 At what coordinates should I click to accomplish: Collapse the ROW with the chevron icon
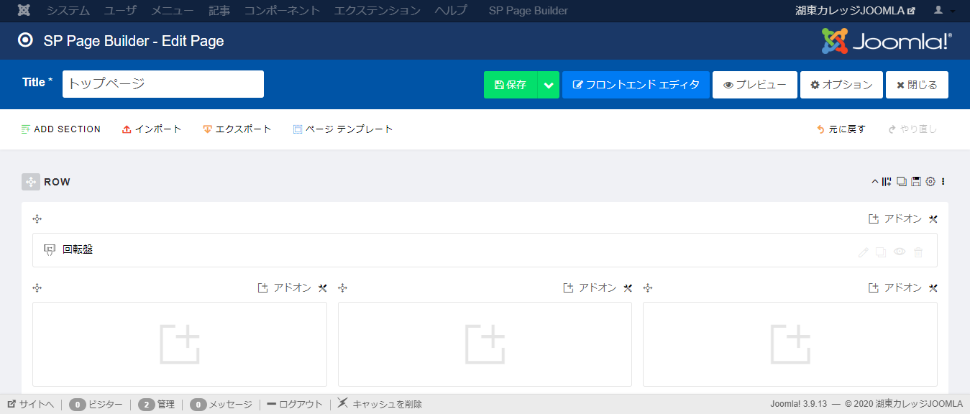874,181
